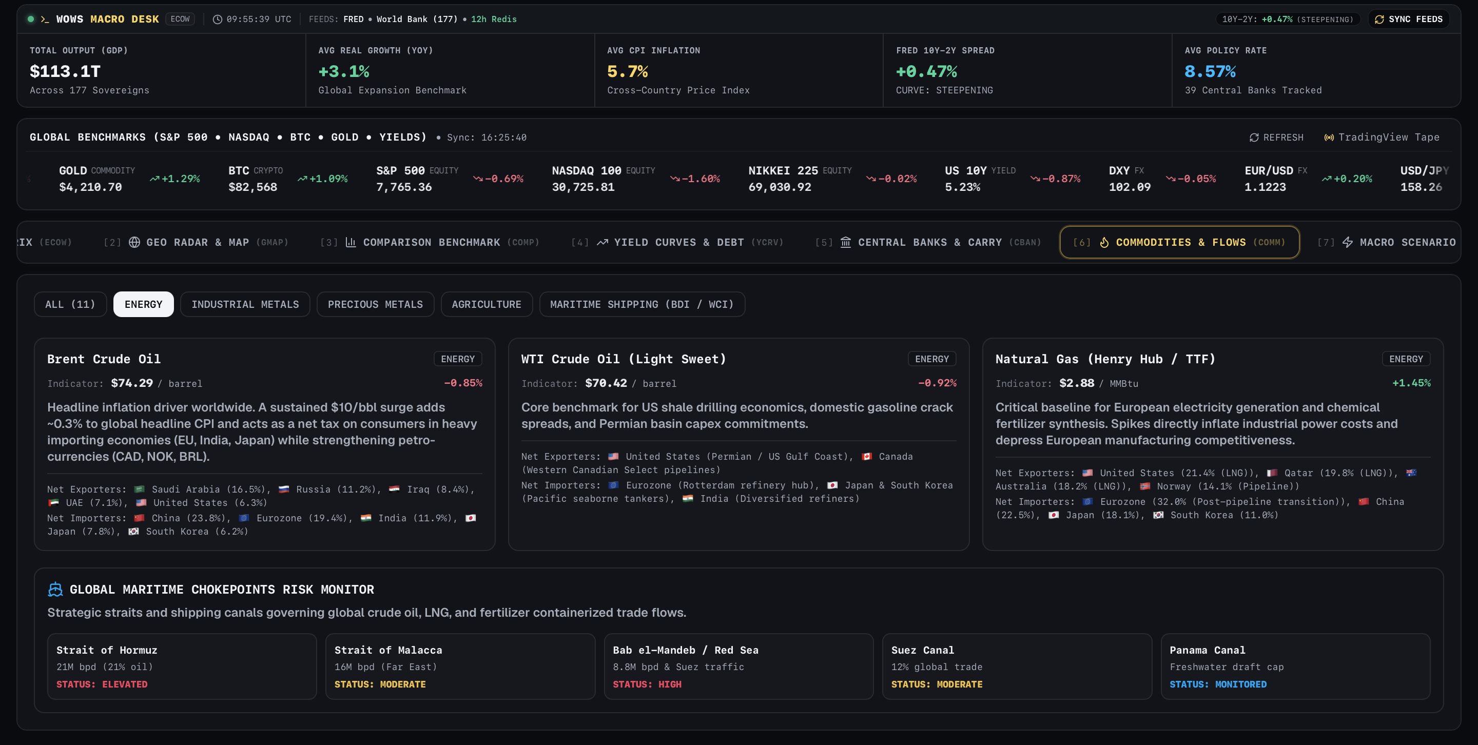Click the green status dot beside WOWS
1478x745 pixels.
pos(30,19)
